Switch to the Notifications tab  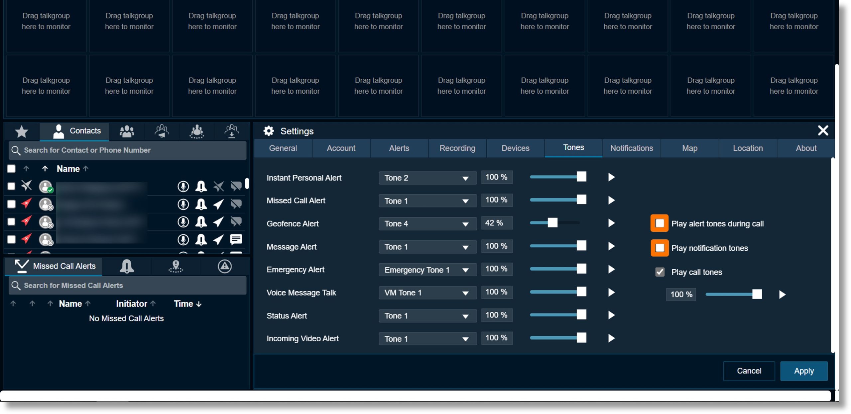coord(632,147)
